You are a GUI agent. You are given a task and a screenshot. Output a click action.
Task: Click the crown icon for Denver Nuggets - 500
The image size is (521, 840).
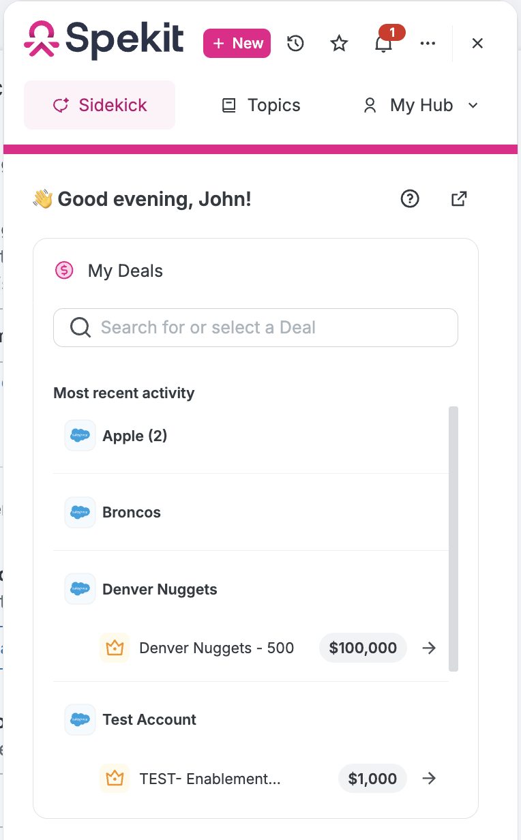click(x=115, y=648)
